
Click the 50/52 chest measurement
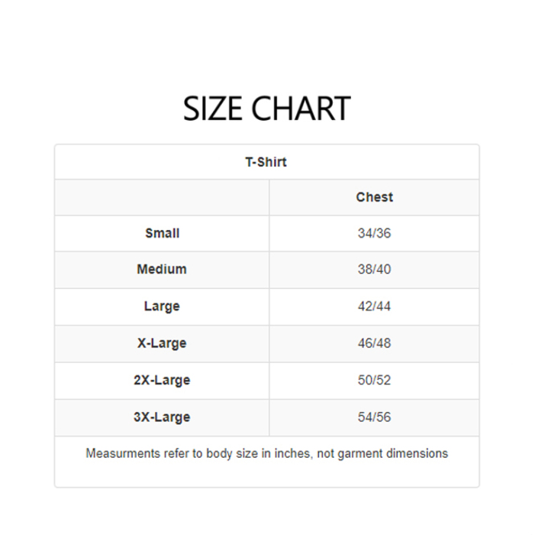374,380
